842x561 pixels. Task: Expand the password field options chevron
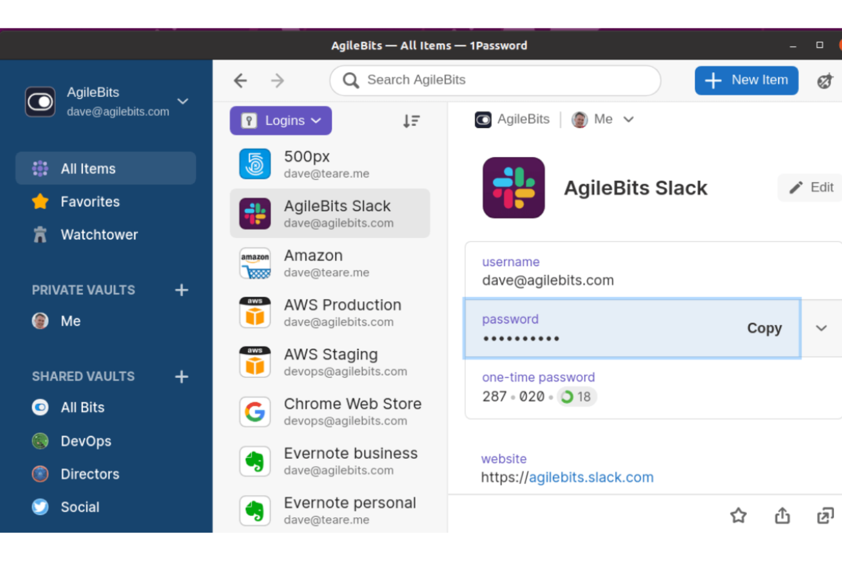(821, 328)
